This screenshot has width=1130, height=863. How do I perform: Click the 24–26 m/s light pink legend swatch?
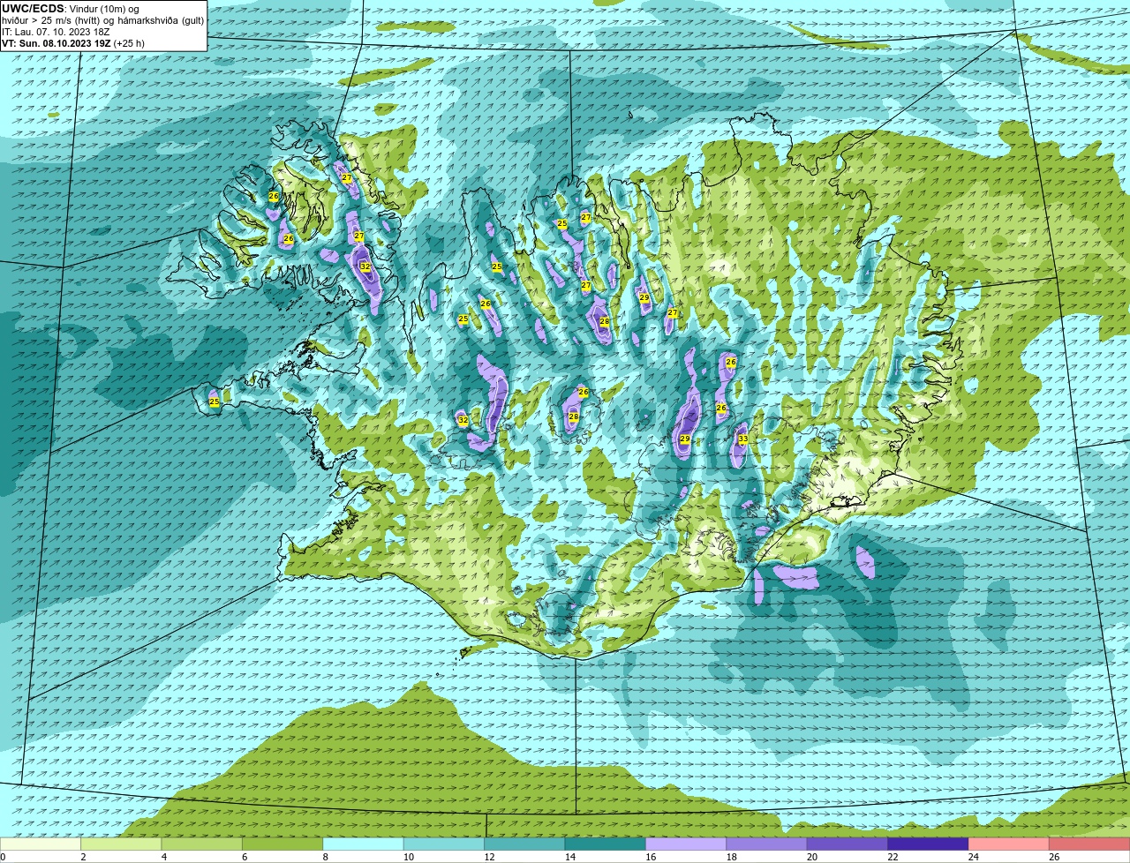(x=1009, y=844)
